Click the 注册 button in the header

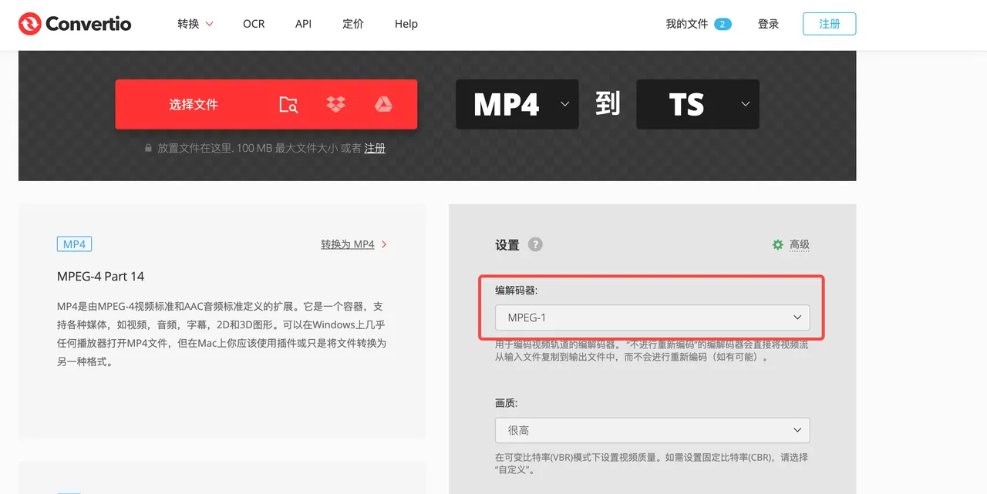tap(829, 24)
